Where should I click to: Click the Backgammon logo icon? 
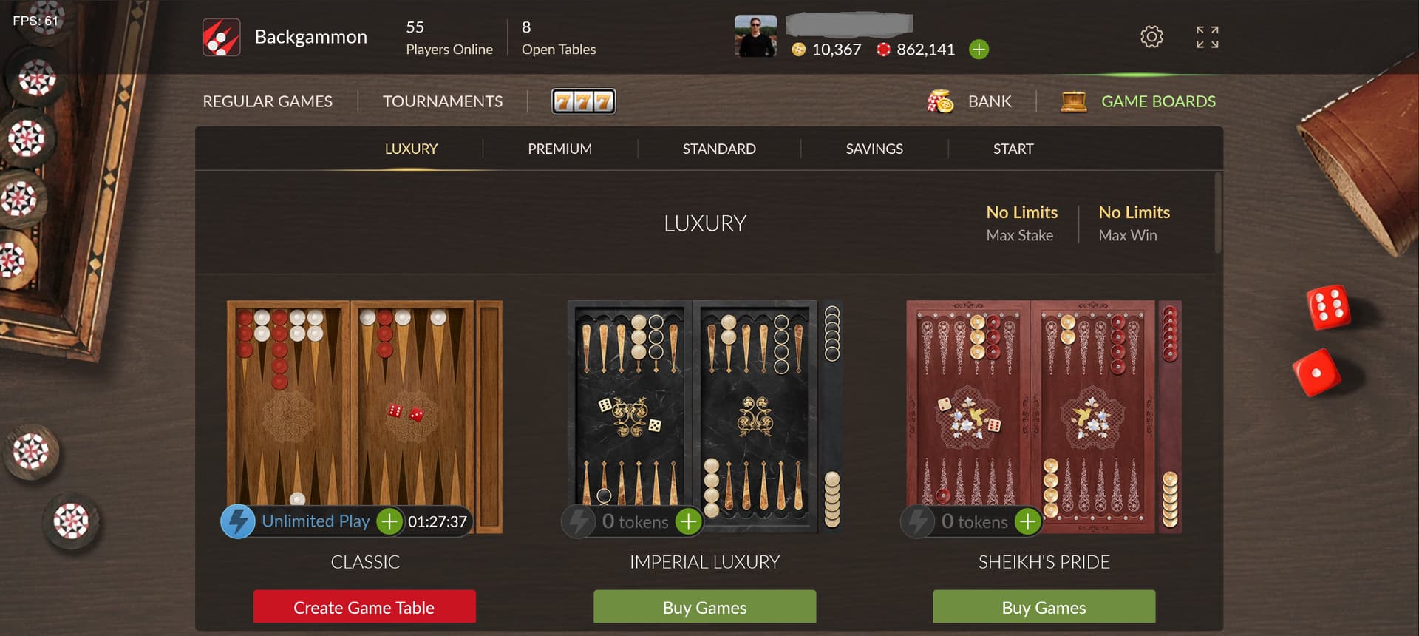click(x=221, y=37)
